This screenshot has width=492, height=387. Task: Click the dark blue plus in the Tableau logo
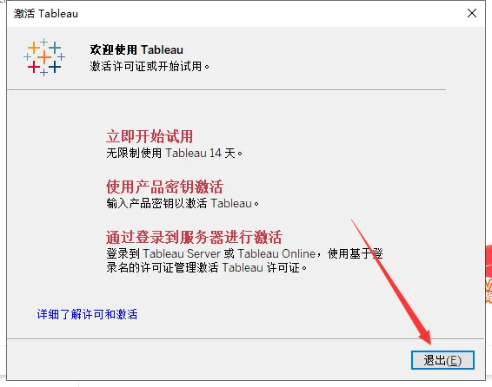[55, 67]
